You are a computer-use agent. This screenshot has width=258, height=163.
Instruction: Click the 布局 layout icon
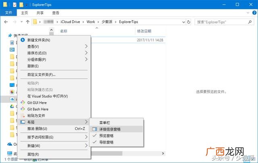coord(23,122)
